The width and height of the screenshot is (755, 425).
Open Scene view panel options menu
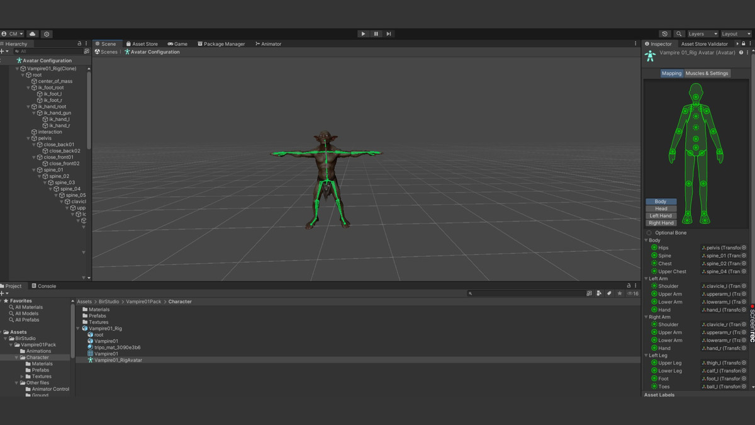(635, 44)
